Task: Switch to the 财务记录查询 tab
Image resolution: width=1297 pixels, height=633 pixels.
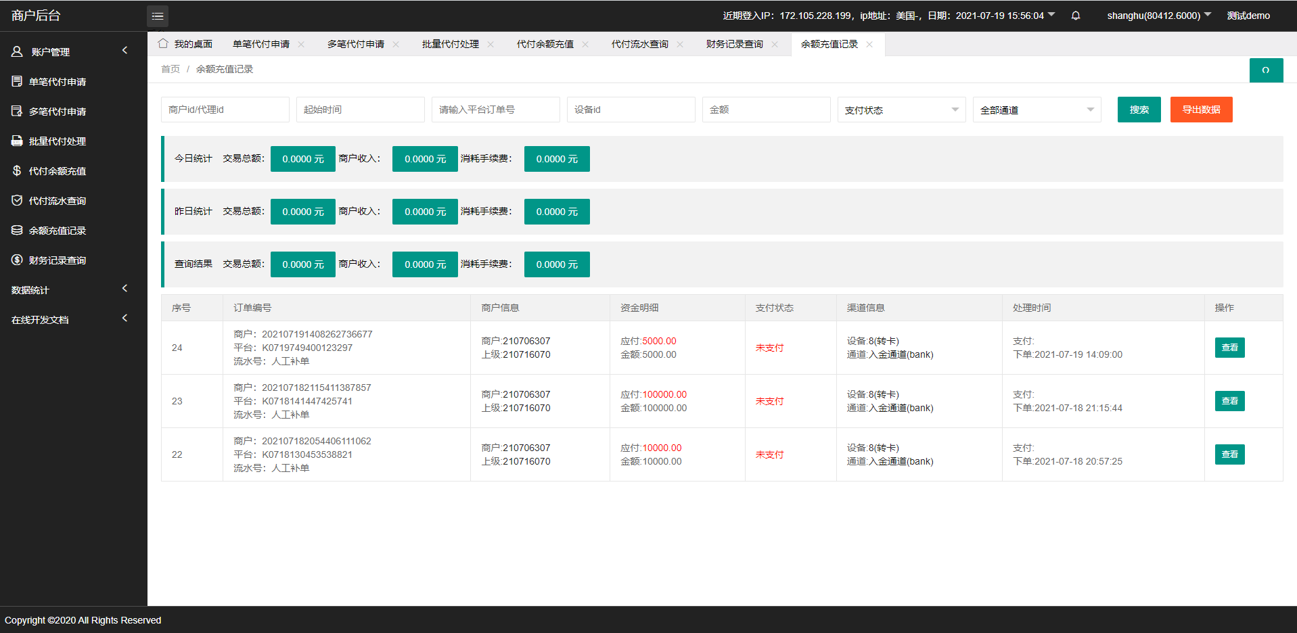Action: click(734, 45)
